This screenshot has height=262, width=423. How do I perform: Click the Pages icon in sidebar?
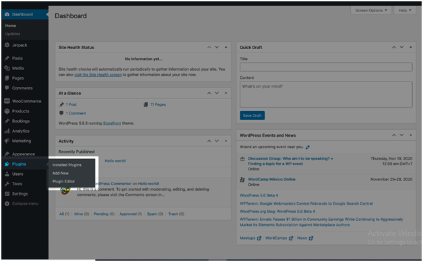pyautogui.click(x=7, y=78)
